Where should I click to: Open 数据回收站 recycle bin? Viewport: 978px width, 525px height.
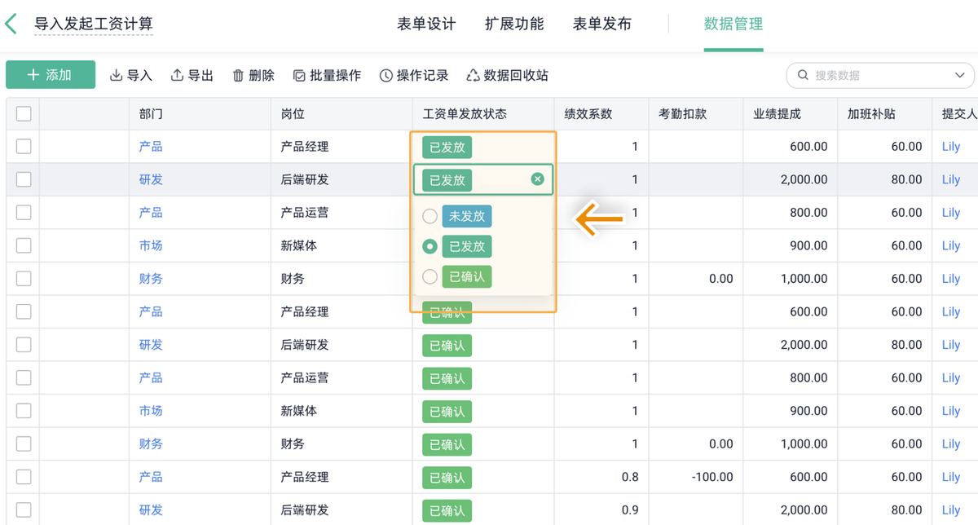pyautogui.click(x=507, y=75)
